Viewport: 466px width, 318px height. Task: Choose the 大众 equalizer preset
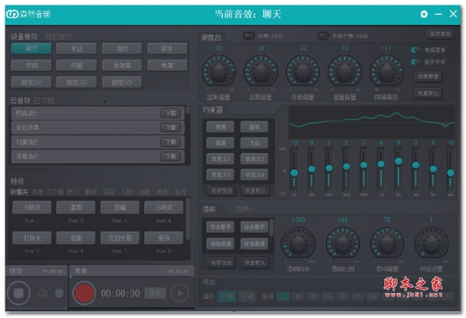pyautogui.click(x=255, y=143)
